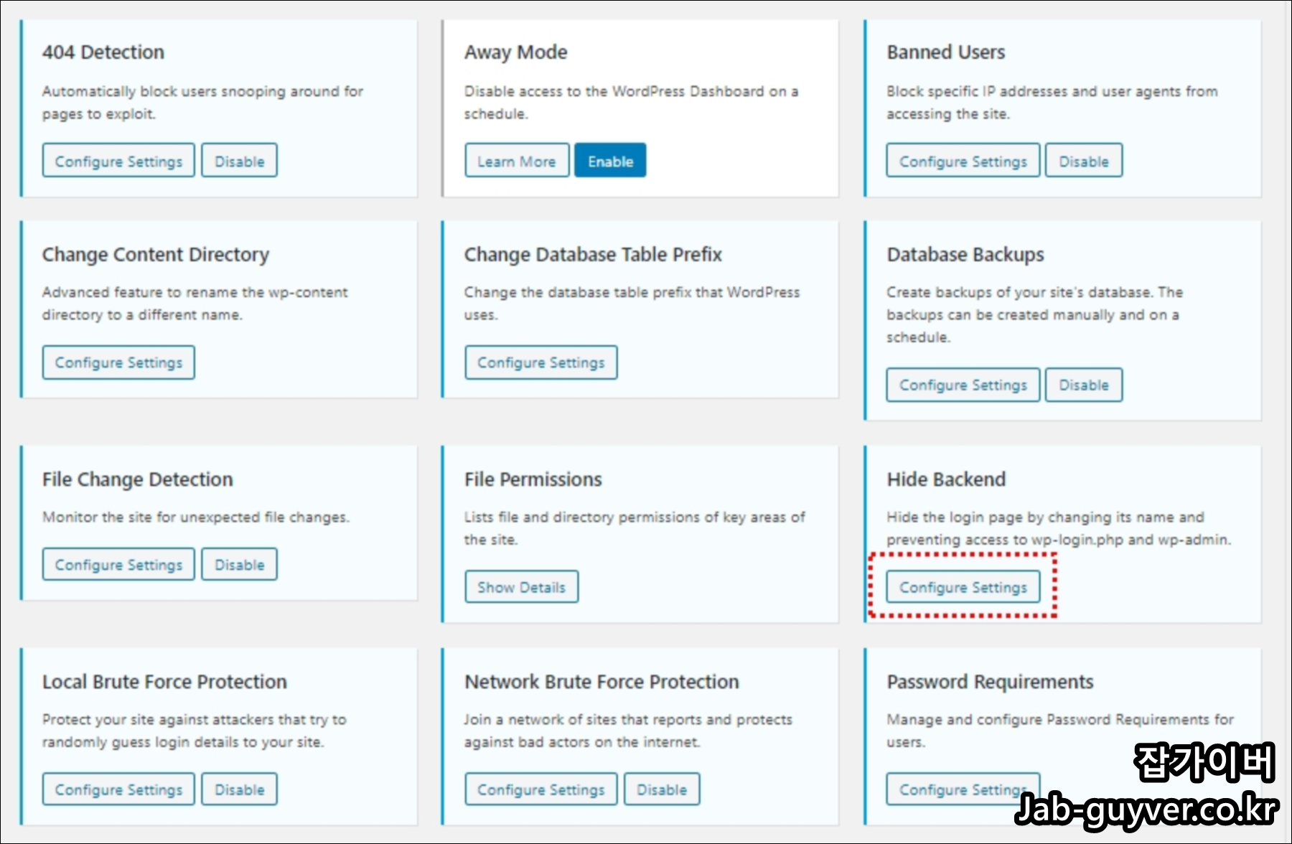The height and width of the screenshot is (844, 1292).
Task: Open Change Content Directory Configure Settings
Action: pyautogui.click(x=118, y=362)
